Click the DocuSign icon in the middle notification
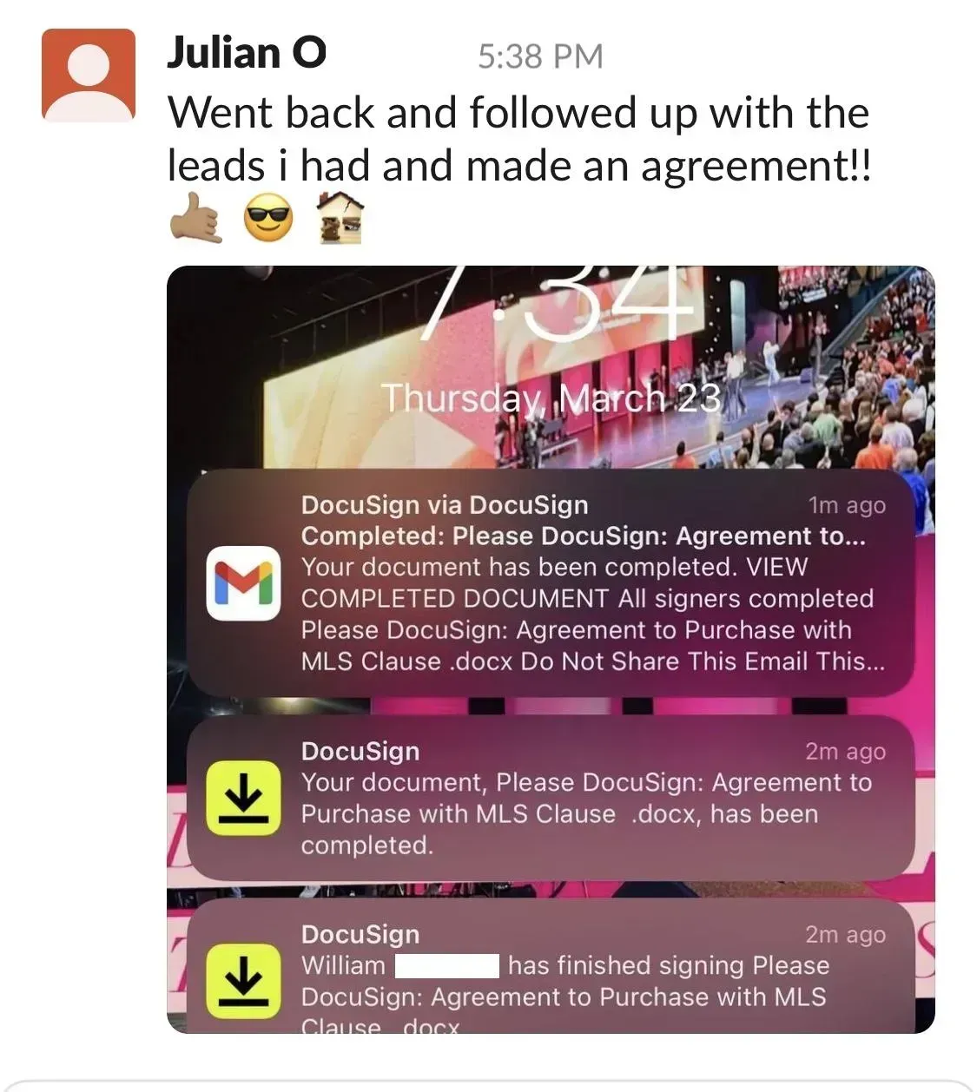Viewport: 977px width, 1092px height. click(243, 798)
